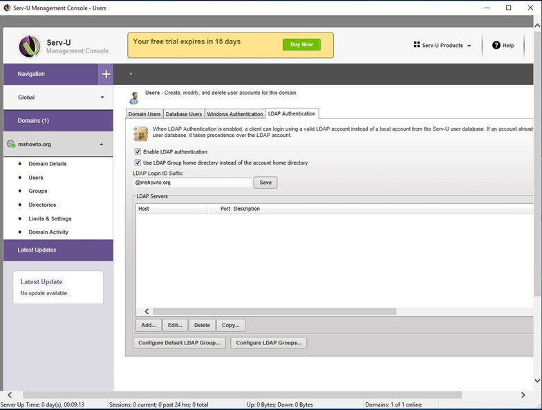Click the Sessions status bar entry
Screen dimensions: 542x410
pyautogui.click(x=159, y=404)
